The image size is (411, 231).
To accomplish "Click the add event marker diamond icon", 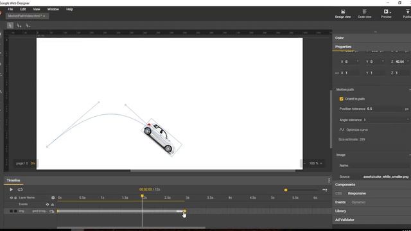I will click(x=48, y=204).
